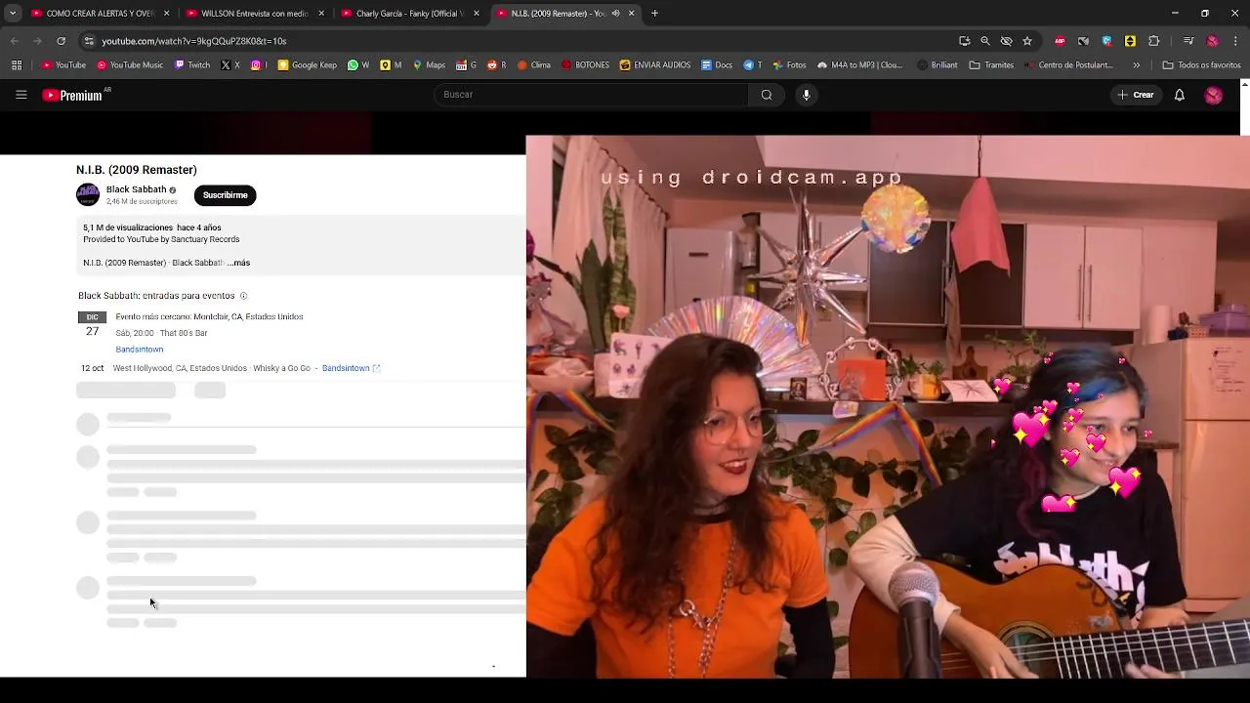Image resolution: width=1250 pixels, height=703 pixels.
Task: Open the Maps bookmark
Action: (429, 65)
